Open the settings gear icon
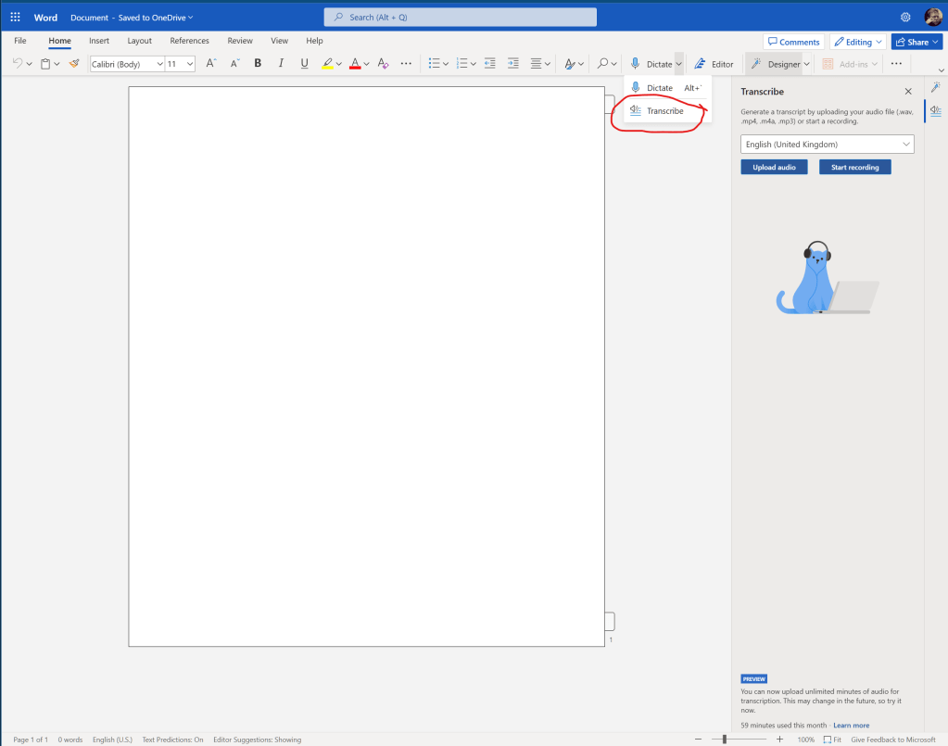Viewport: 948px width, 746px height. (x=905, y=17)
